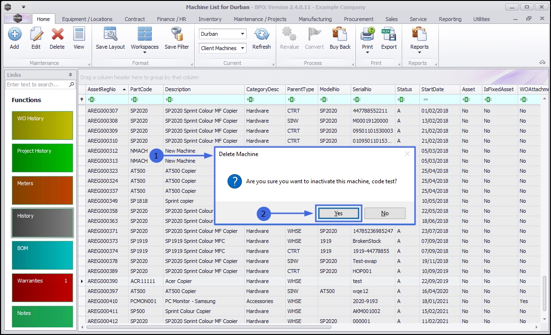Image resolution: width=551 pixels, height=335 pixels.
Task: Pin the Links panel with pushpin
Action: [71, 75]
